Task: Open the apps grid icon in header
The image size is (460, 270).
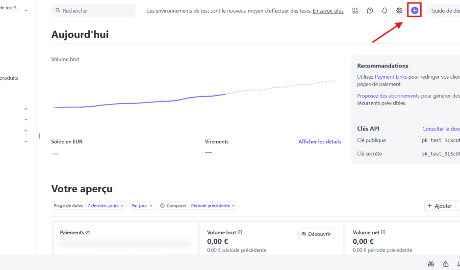Action: coord(355,10)
